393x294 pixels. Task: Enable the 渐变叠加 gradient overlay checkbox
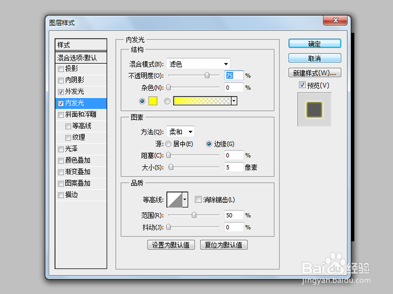(60, 172)
